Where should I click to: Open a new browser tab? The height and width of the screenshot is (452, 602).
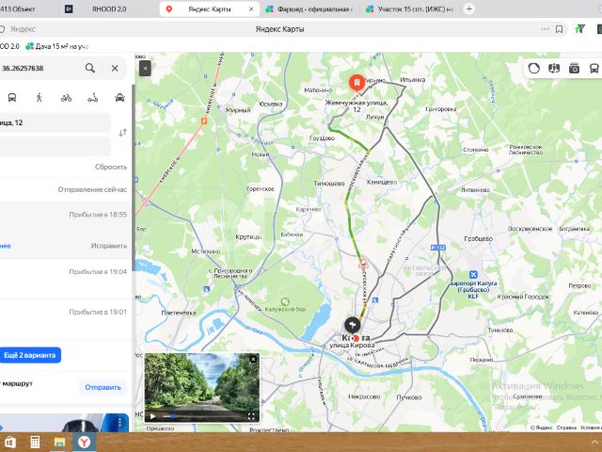click(469, 8)
